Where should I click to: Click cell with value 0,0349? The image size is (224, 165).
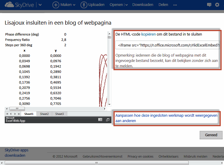(24, 61)
